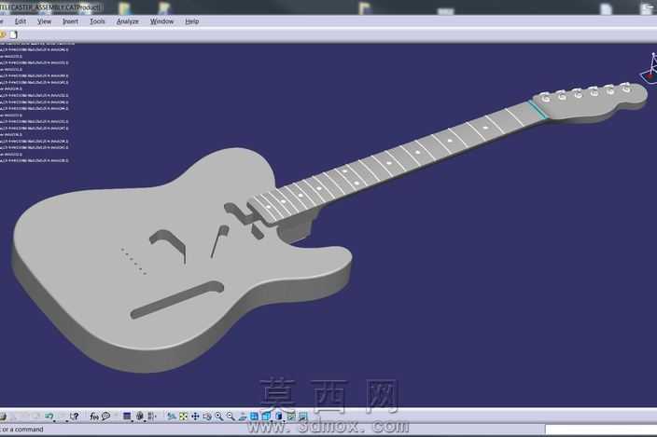Expand the Undo history dropdown arrow

pos(54,420)
